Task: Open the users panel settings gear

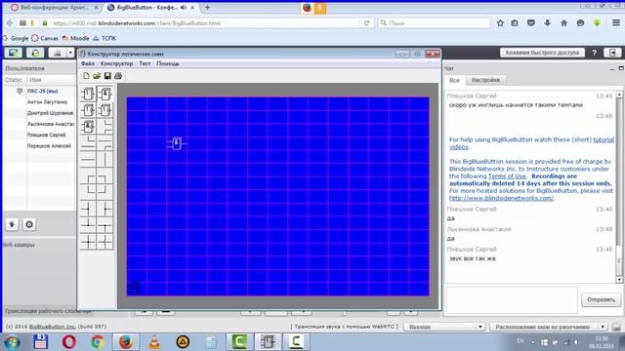Action: pos(29,224)
